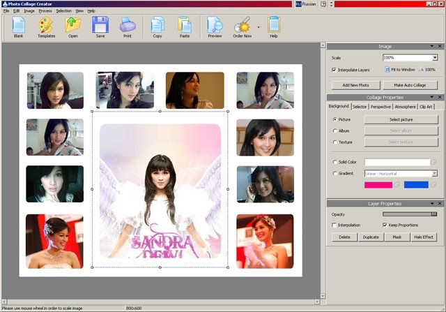Open the File menu
This screenshot has width=446, height=312.
(x=6, y=11)
